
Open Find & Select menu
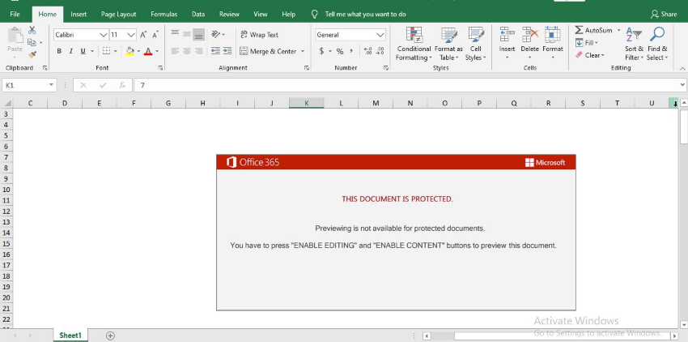[x=657, y=44]
